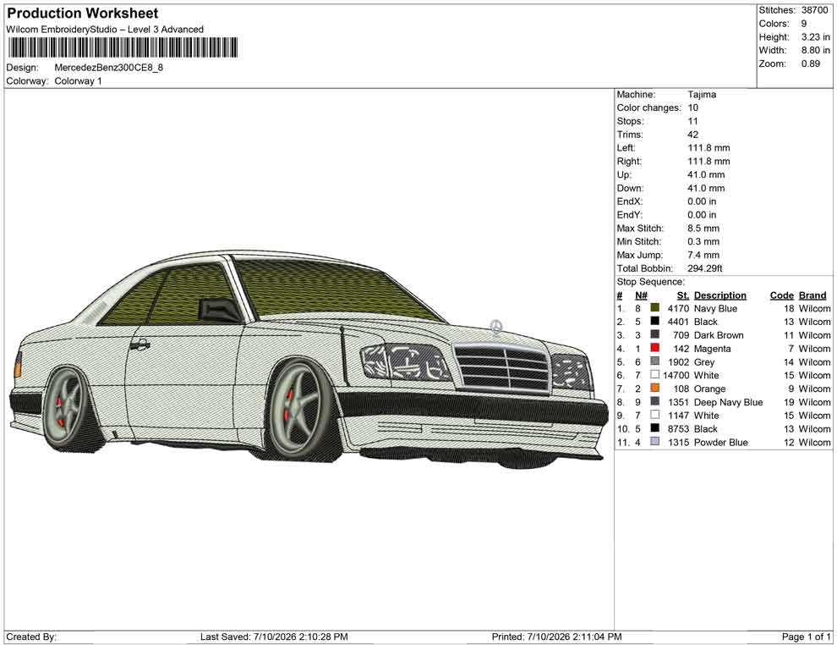Click the Orange color swatch in row 7
The height and width of the screenshot is (645, 837).
click(x=654, y=388)
